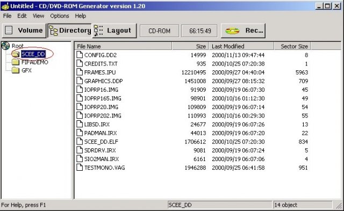Viewport: 344px width, 211px height.
Task: Select the SCEE_DD folder in tree
Action: pyautogui.click(x=33, y=54)
